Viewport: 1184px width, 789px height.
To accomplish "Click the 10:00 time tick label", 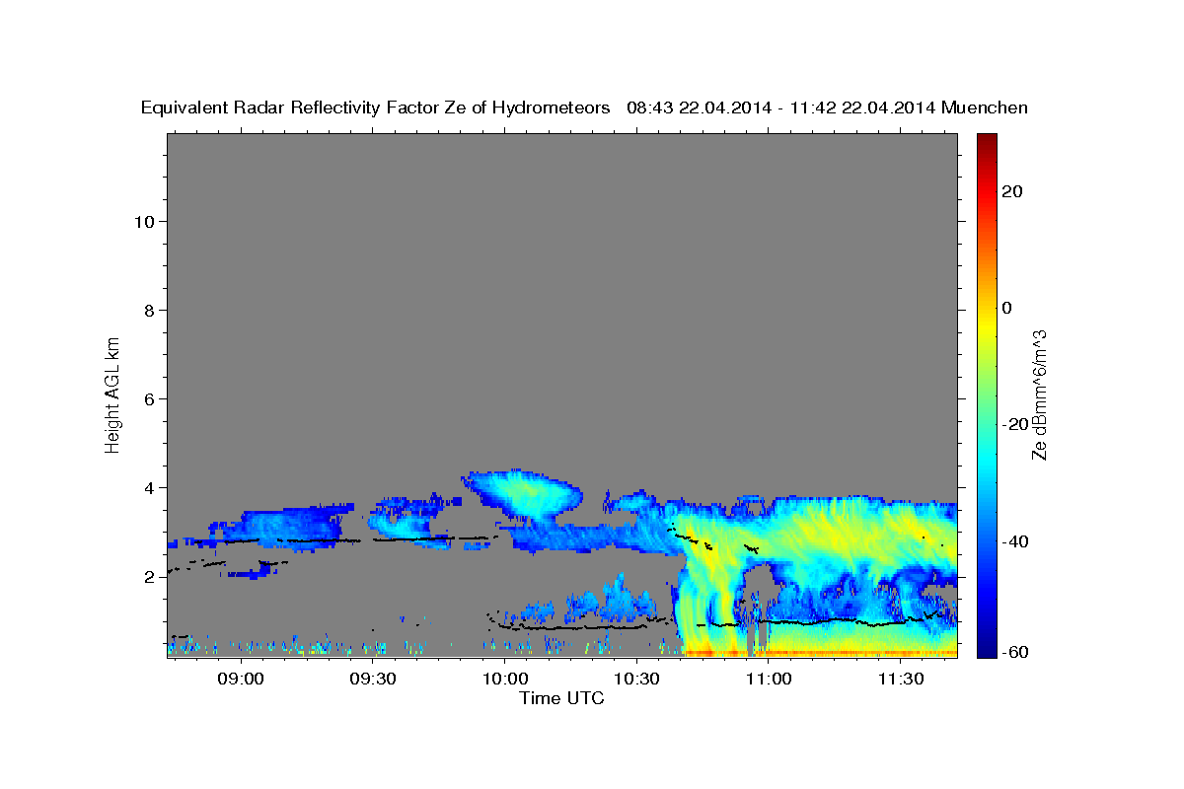I will click(x=503, y=679).
